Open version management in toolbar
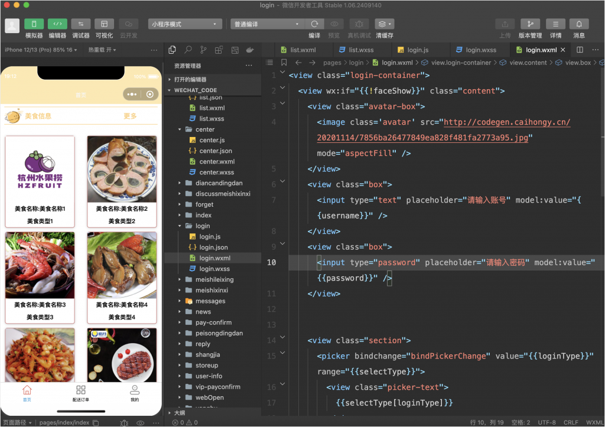 click(x=530, y=24)
